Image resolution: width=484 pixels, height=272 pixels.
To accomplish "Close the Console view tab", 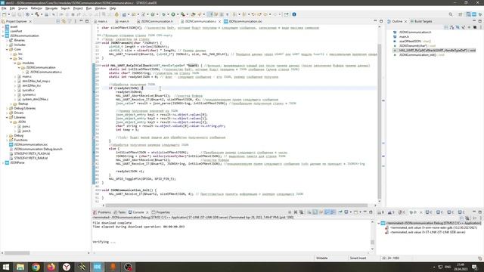I will coord(147,212).
